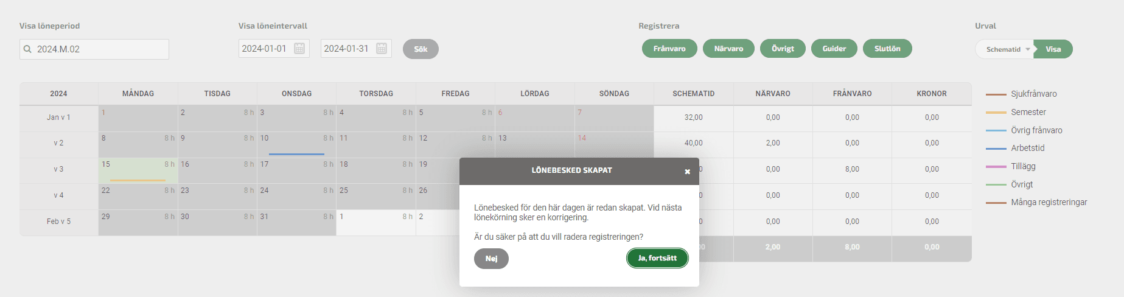The height and width of the screenshot is (297, 1124).
Task: Open the Guider menu button
Action: [x=834, y=49]
